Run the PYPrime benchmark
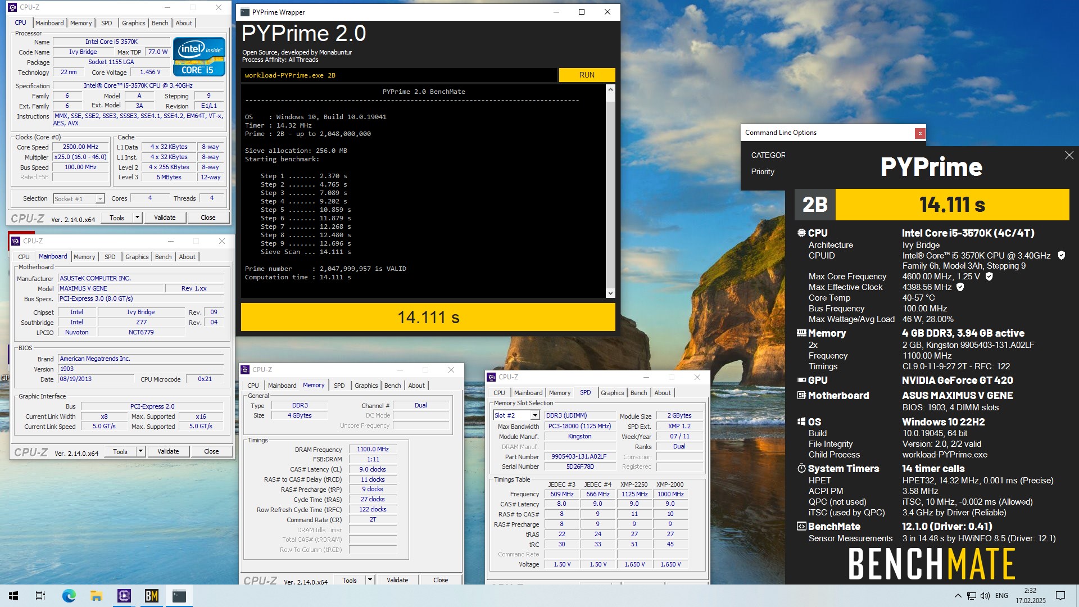1079x607 pixels. coord(587,75)
